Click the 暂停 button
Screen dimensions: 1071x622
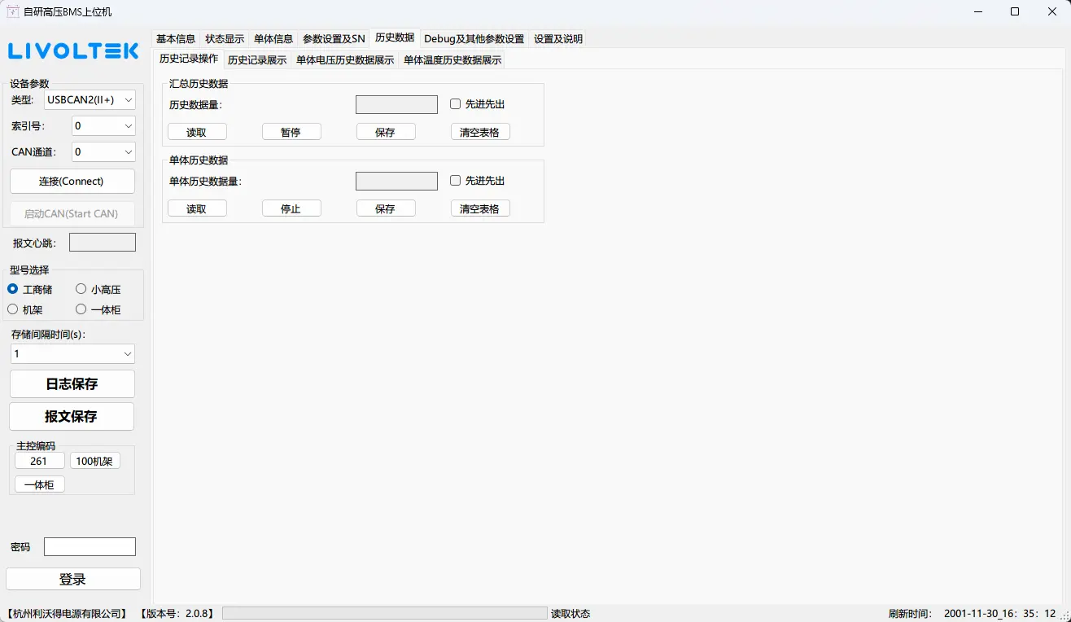[x=291, y=132]
